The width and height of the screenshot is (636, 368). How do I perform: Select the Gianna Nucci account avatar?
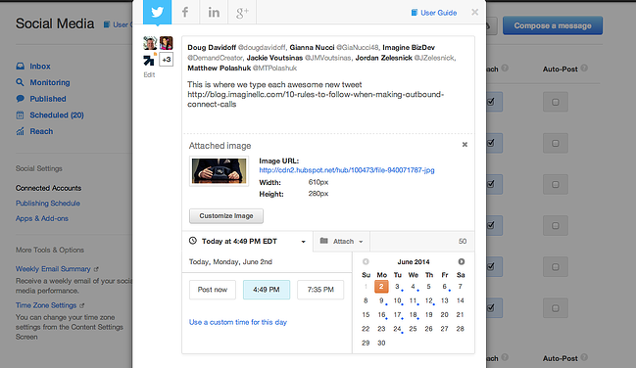click(x=166, y=43)
